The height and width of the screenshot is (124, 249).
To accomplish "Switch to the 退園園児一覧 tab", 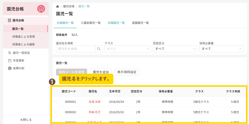I will click(140, 23).
